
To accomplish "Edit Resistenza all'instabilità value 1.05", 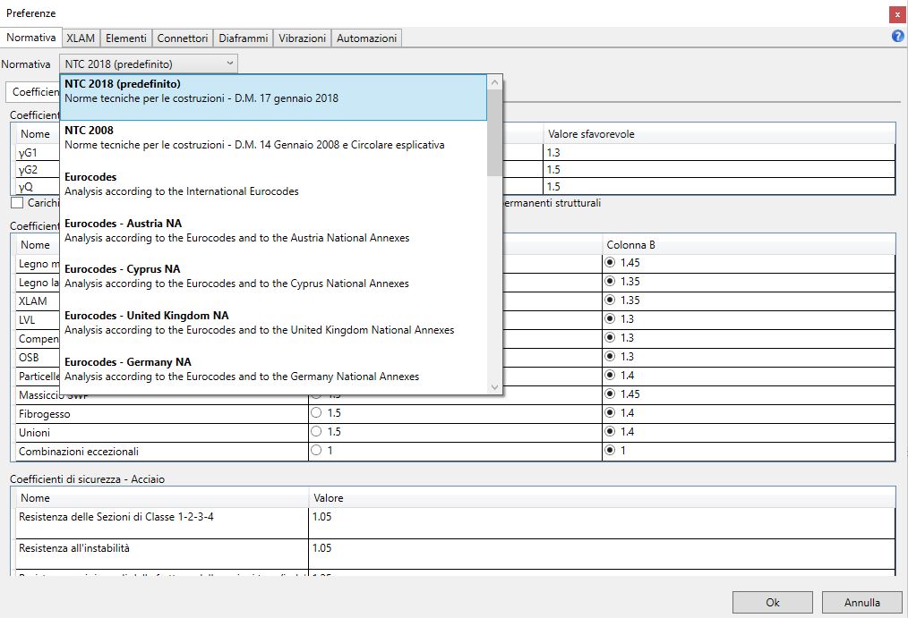I will pos(602,554).
